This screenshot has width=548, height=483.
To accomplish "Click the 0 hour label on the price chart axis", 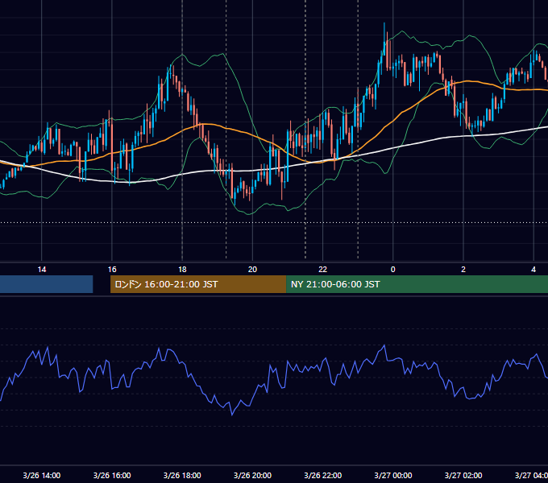I will [392, 270].
